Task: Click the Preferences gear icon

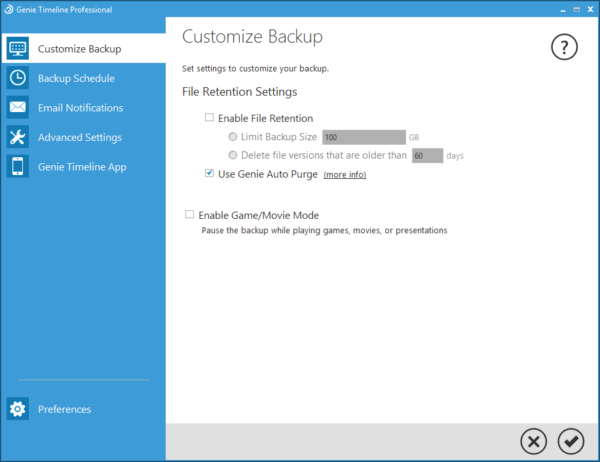Action: coord(18,409)
